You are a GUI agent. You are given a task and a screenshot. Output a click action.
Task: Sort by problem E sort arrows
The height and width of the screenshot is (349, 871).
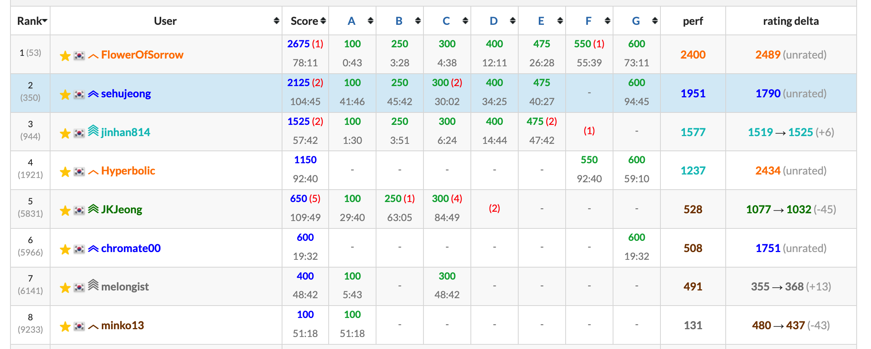pyautogui.click(x=560, y=21)
